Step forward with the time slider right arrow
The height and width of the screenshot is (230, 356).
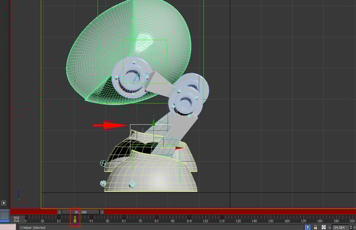(102, 212)
